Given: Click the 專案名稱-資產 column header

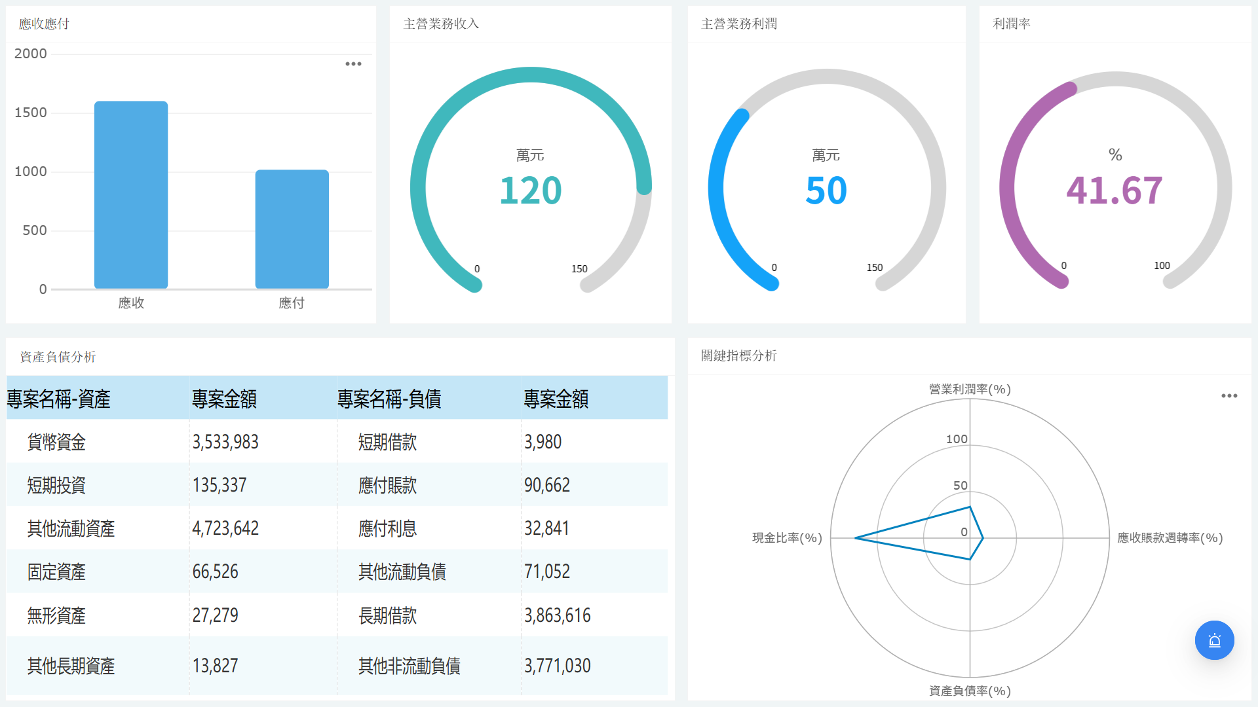Looking at the screenshot, I should [x=59, y=399].
